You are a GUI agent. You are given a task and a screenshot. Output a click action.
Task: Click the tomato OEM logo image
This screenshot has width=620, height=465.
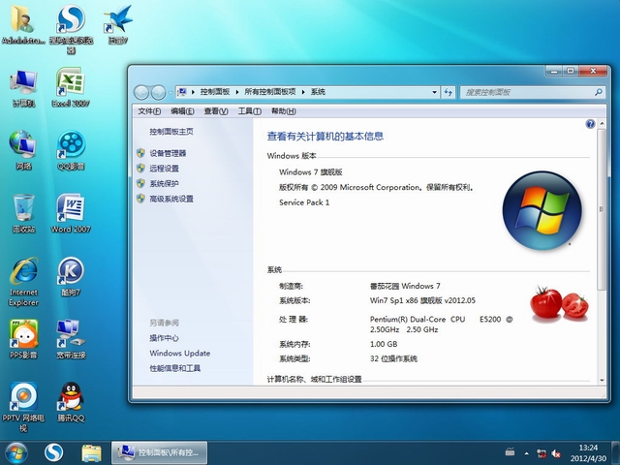[559, 303]
